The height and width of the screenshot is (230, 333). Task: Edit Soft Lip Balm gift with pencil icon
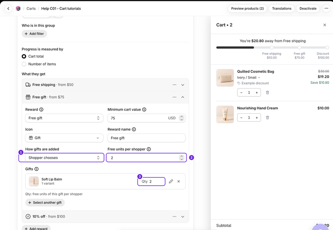coord(171,181)
